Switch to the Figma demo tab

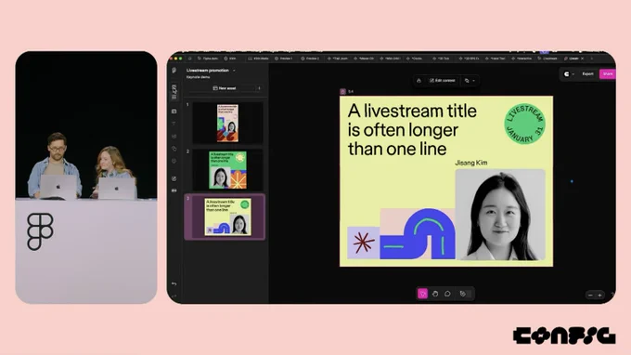[x=208, y=59]
